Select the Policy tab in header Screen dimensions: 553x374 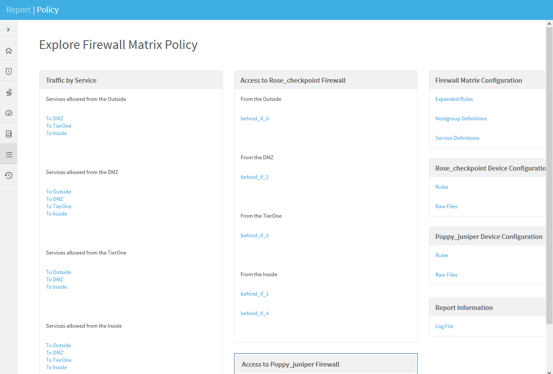[x=48, y=10]
